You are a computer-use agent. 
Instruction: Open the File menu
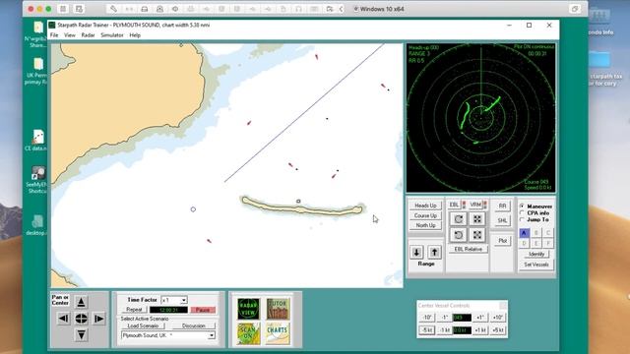(x=54, y=35)
